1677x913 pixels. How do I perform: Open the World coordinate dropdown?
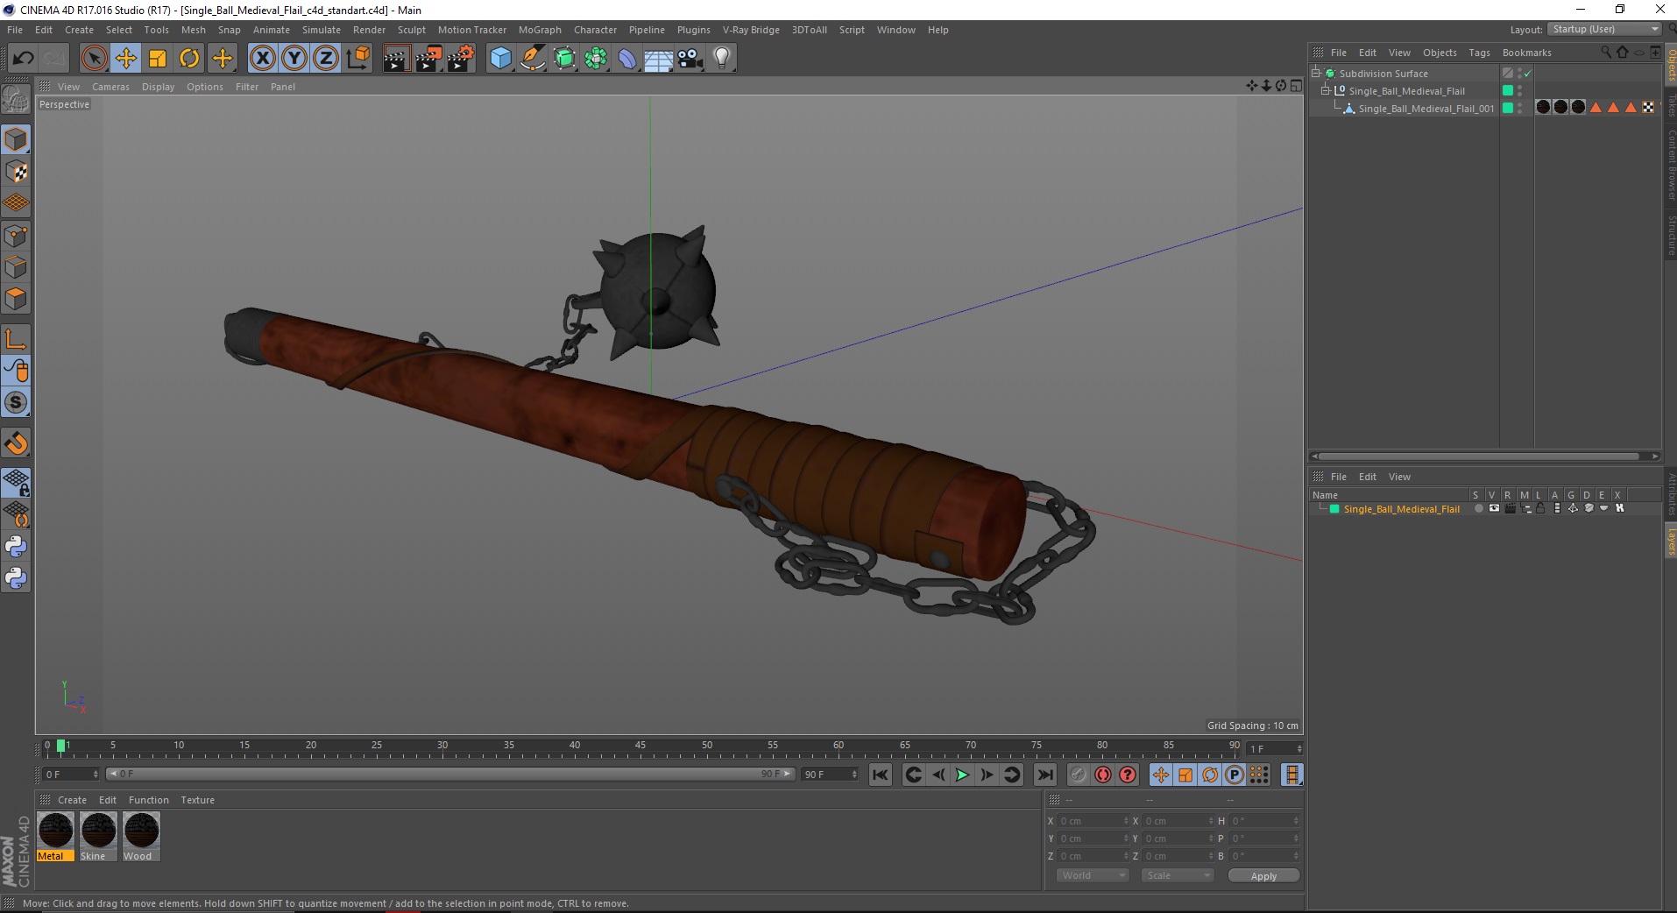coord(1092,875)
